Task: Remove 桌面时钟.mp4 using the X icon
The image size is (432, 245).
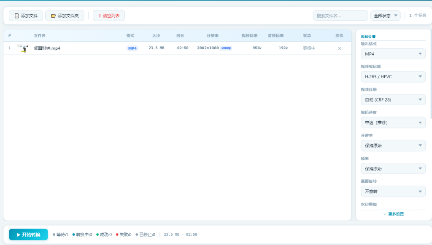Action: pyautogui.click(x=339, y=48)
